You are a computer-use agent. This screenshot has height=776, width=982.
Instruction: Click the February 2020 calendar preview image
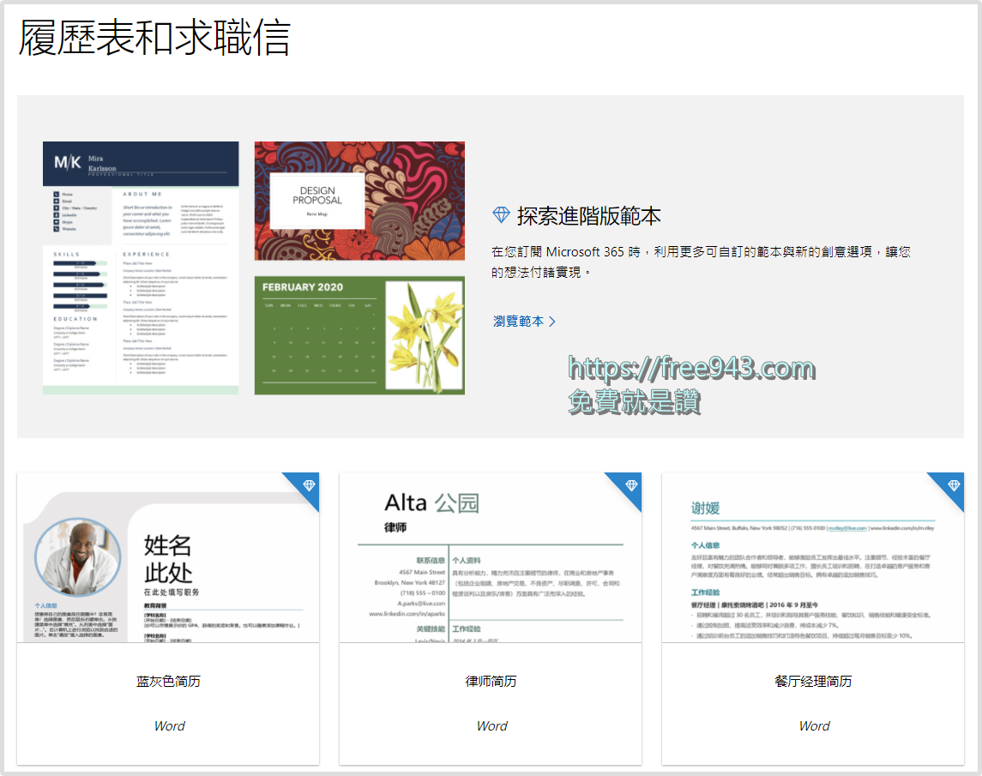click(x=358, y=335)
